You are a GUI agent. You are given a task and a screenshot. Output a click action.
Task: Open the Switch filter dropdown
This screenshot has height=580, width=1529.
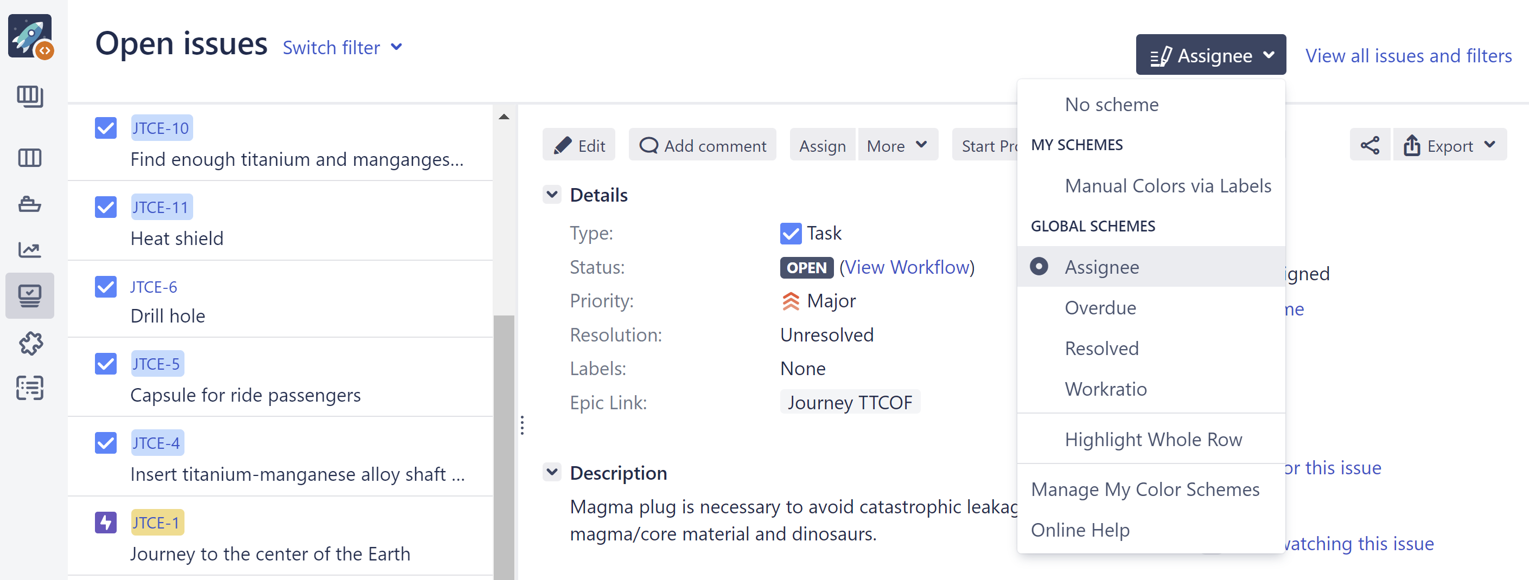click(343, 48)
